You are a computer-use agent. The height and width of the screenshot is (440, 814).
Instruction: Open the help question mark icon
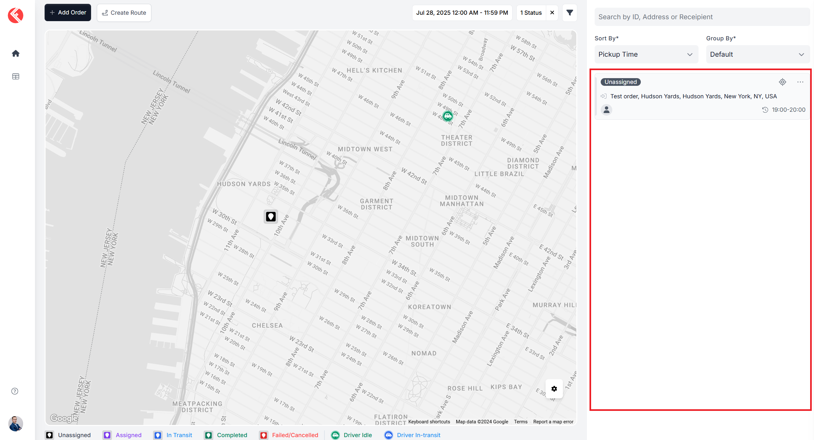pyautogui.click(x=15, y=391)
